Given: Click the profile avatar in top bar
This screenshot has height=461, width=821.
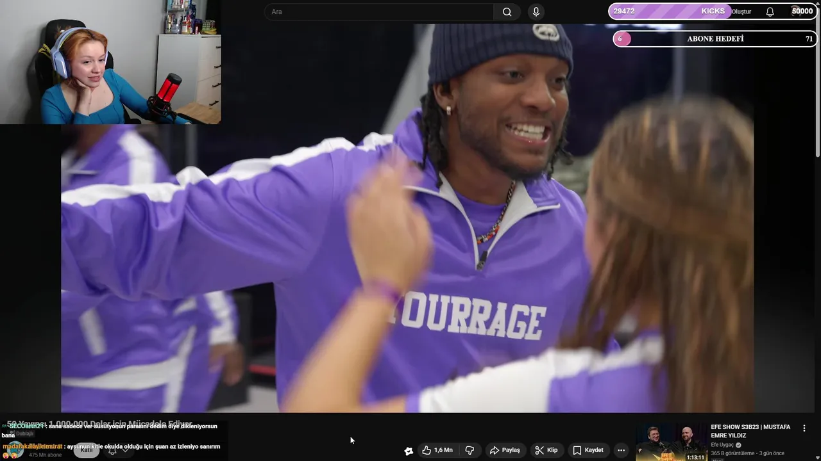Looking at the screenshot, I should point(796,11).
